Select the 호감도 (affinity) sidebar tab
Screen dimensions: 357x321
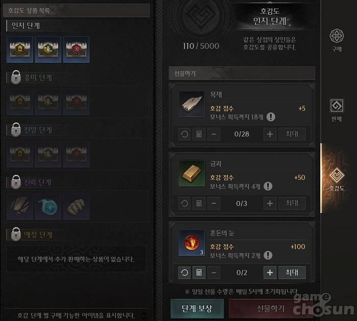tap(337, 179)
